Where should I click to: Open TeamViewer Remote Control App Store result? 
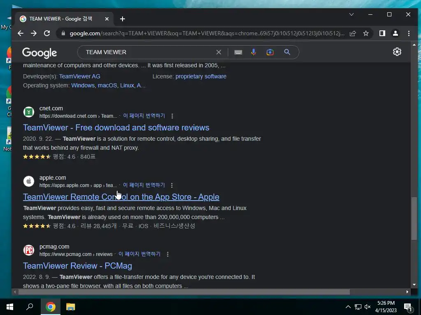[x=121, y=197]
